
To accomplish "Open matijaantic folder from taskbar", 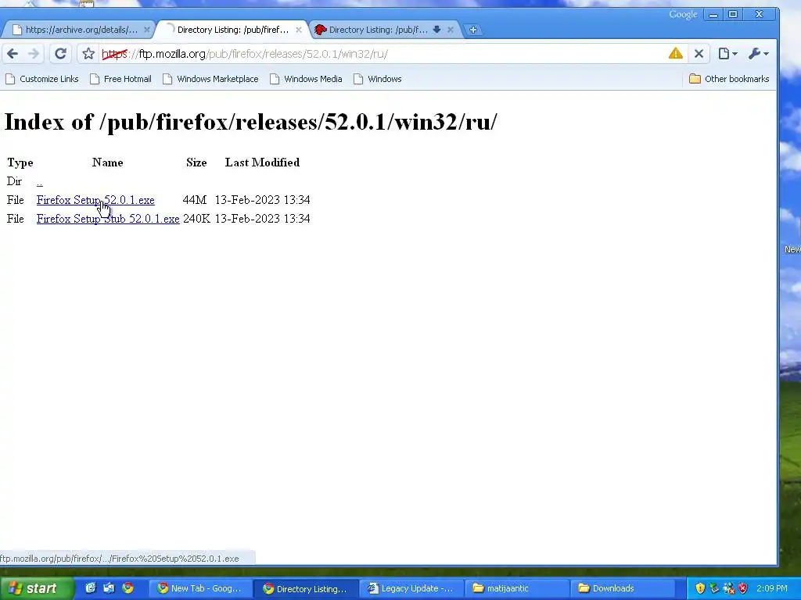I will [516, 588].
